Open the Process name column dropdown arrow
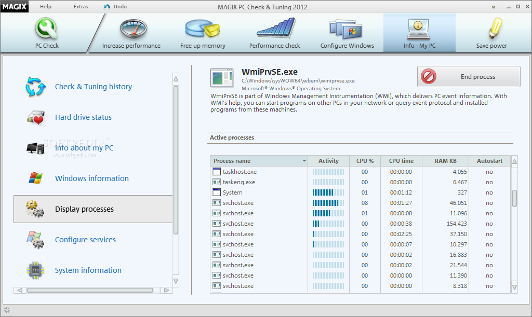 pos(304,161)
